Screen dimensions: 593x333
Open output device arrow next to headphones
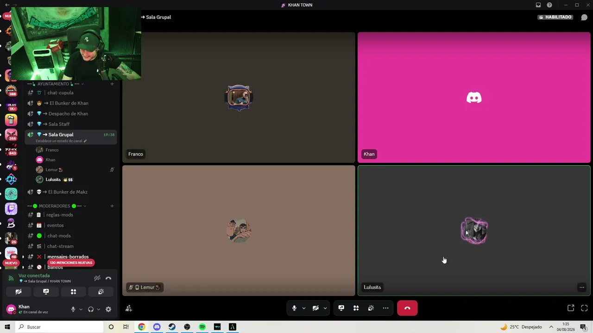[98, 309]
